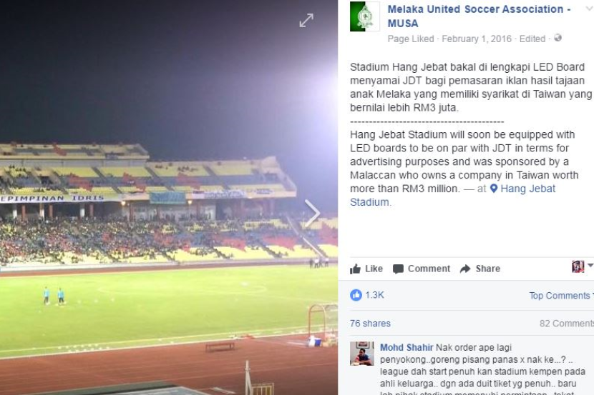Click the '82 Comments' count

click(566, 324)
